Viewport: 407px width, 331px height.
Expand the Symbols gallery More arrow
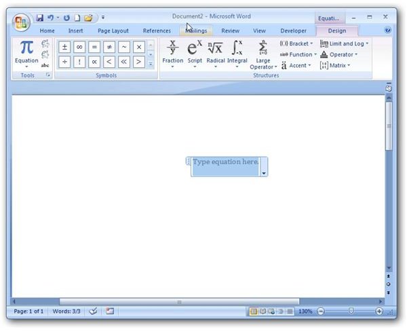[151, 64]
